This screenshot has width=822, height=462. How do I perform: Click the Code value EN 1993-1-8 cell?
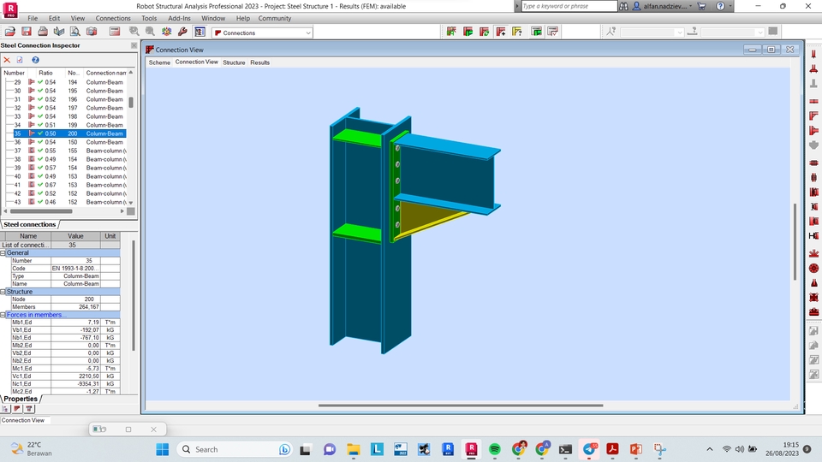[75, 268]
